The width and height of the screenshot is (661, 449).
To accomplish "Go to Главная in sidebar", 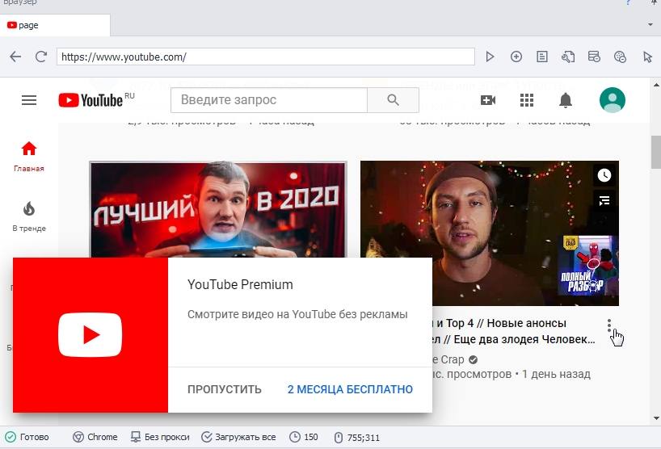I will [28, 157].
